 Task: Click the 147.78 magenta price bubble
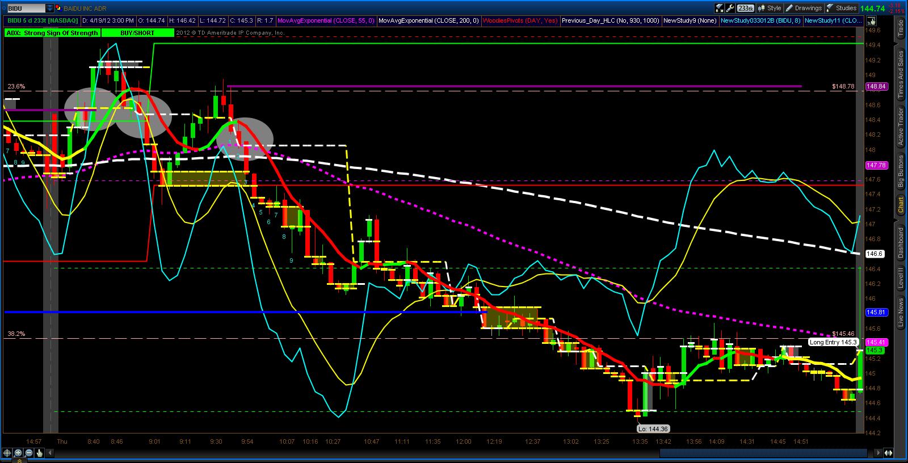pyautogui.click(x=876, y=165)
